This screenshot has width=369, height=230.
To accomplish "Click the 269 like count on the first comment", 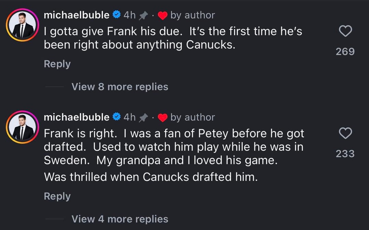I will [345, 52].
